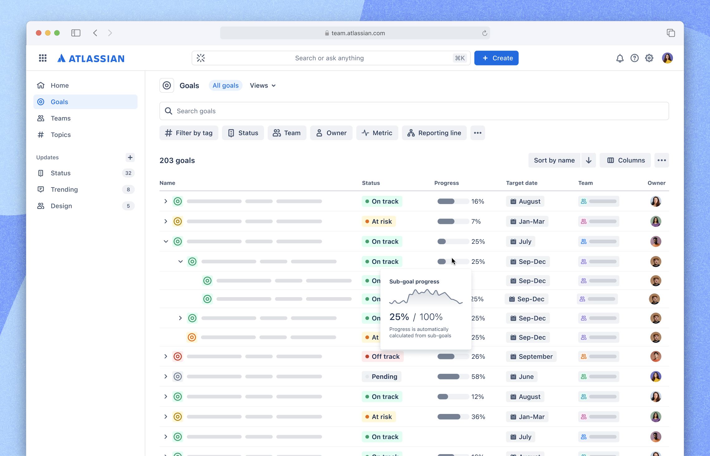This screenshot has height=456, width=710.
Task: Click the Atlassian logo
Action: click(x=91, y=58)
